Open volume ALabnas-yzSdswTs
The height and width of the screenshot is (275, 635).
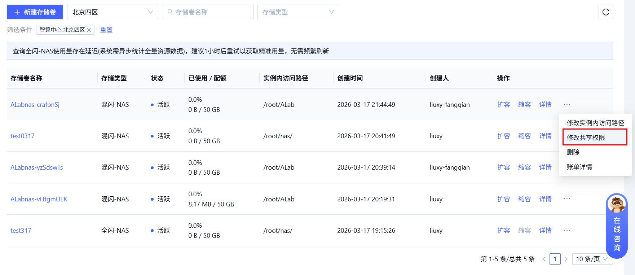[x=37, y=167]
